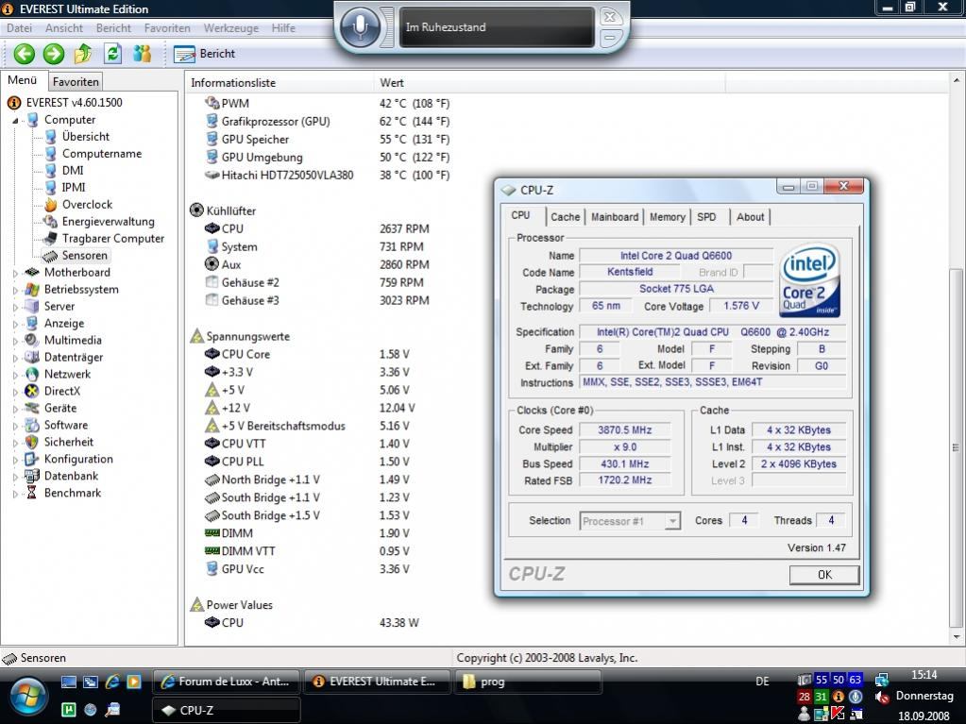Click the EVEREST v4.60.1500 root icon

click(x=13, y=103)
